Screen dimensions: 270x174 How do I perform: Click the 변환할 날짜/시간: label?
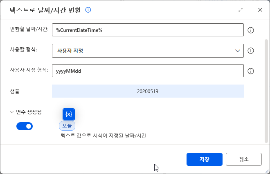[29, 29]
